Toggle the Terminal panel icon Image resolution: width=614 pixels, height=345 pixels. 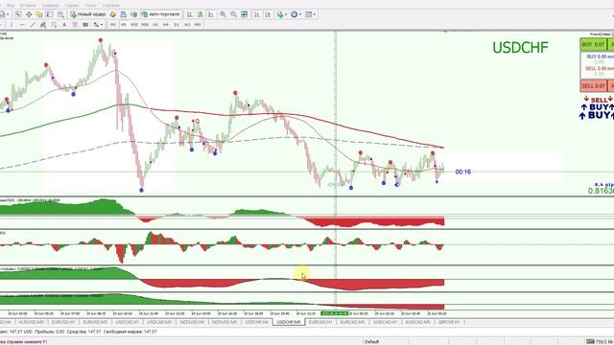tap(50, 14)
